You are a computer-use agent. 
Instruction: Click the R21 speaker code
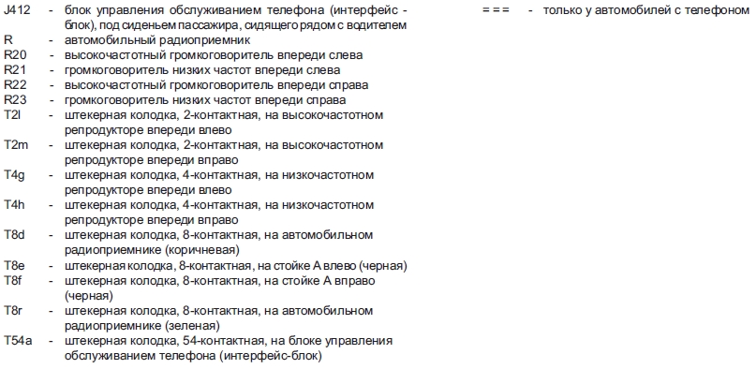15,70
